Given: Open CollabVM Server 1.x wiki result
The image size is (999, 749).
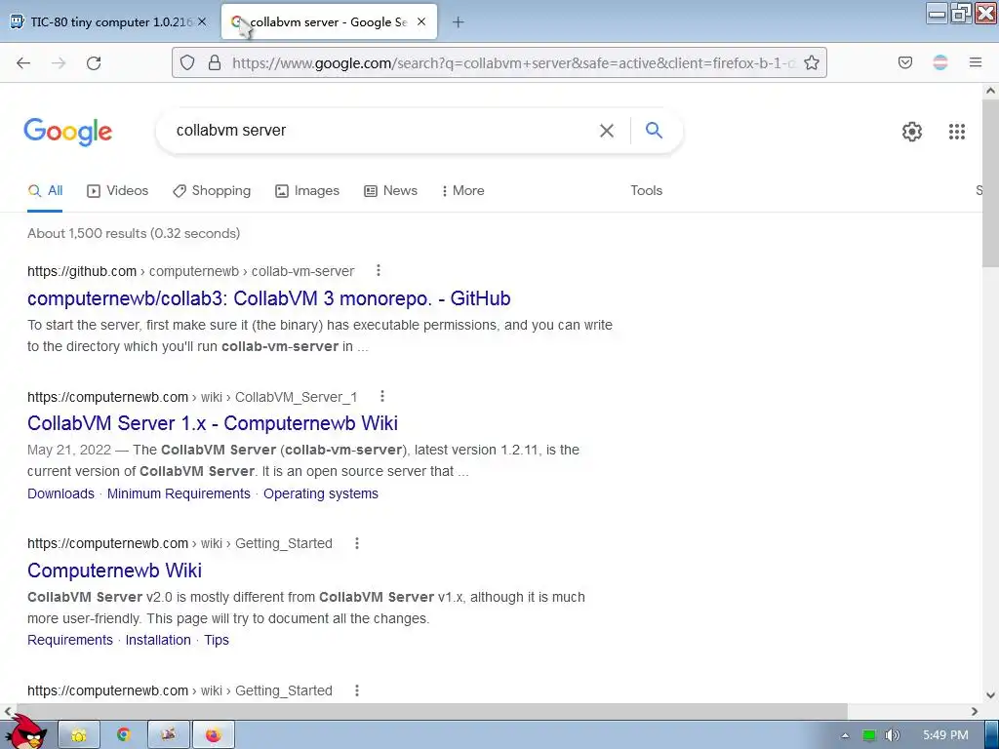Looking at the screenshot, I should (x=213, y=423).
